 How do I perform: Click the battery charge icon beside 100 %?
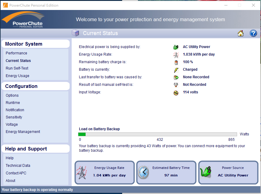click(176, 62)
